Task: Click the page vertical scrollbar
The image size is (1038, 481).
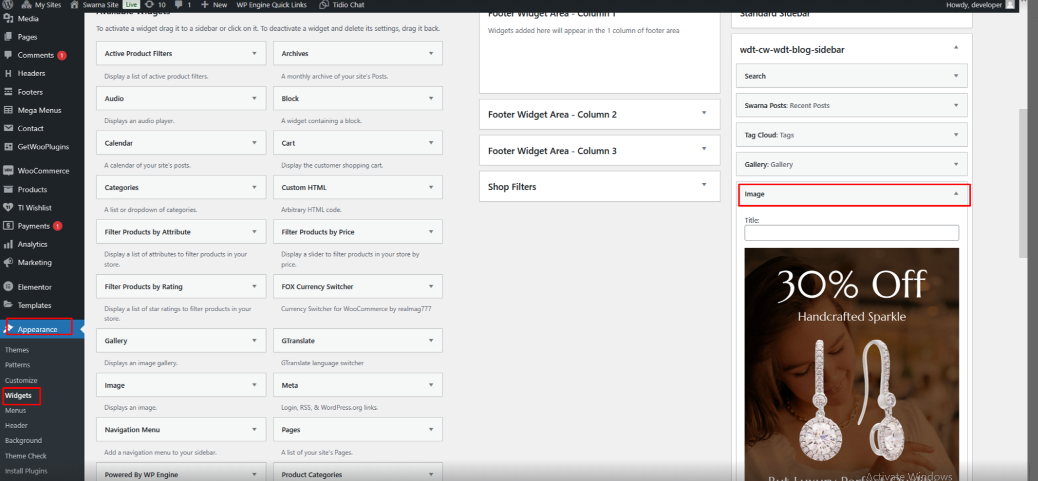Action: [1023, 183]
